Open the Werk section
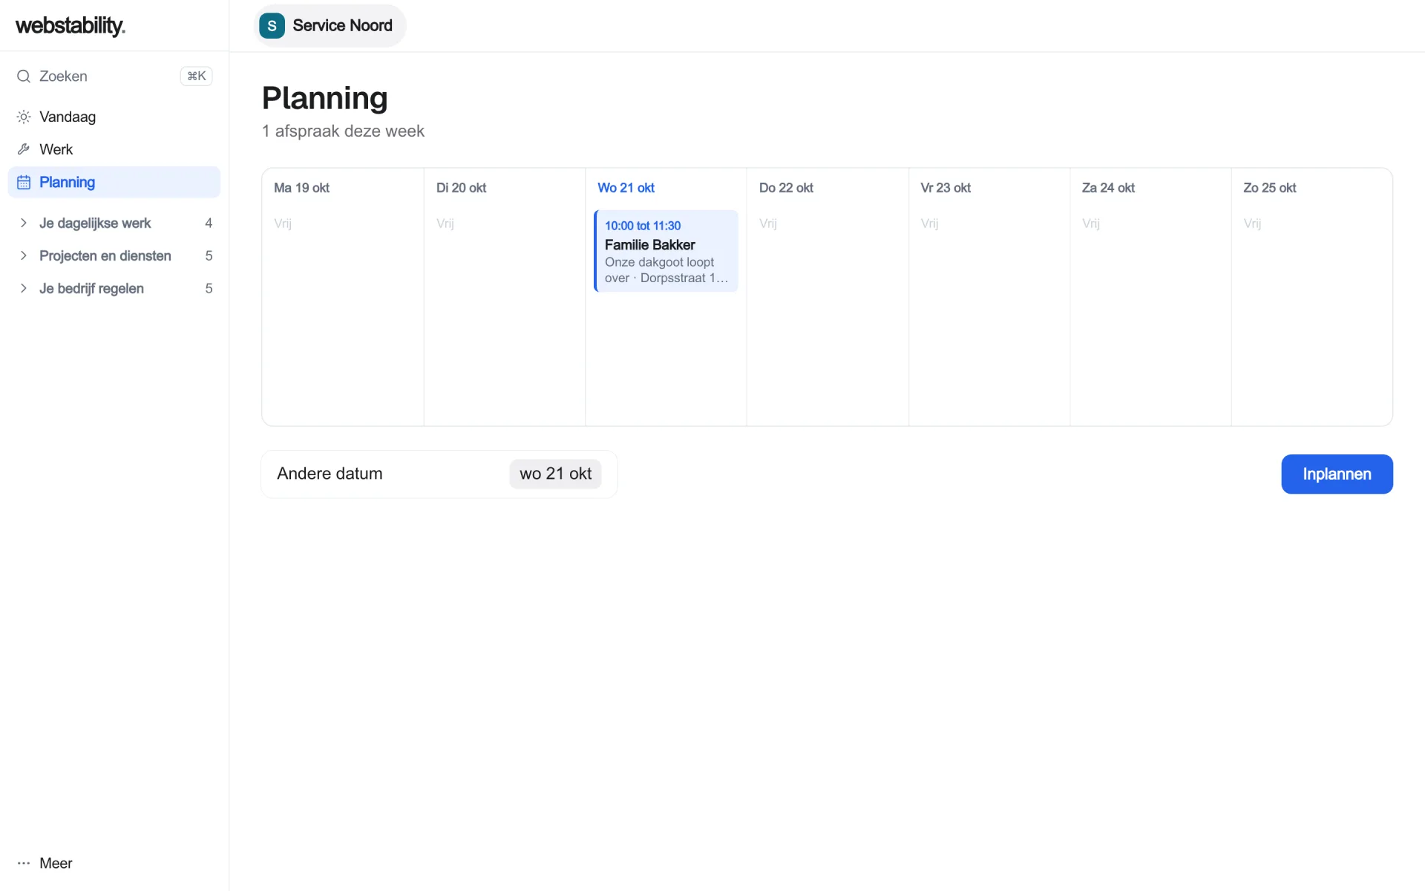Viewport: 1425px width, 891px height. (114, 149)
